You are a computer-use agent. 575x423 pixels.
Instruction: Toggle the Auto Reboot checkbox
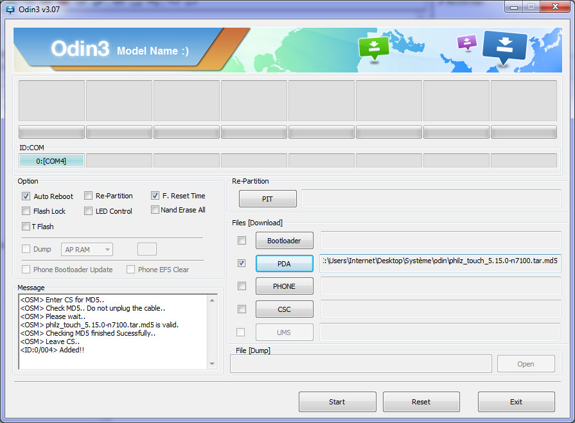click(26, 196)
